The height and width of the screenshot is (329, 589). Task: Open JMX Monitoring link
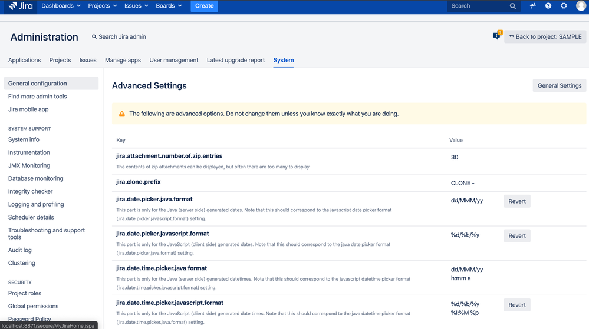coord(29,165)
